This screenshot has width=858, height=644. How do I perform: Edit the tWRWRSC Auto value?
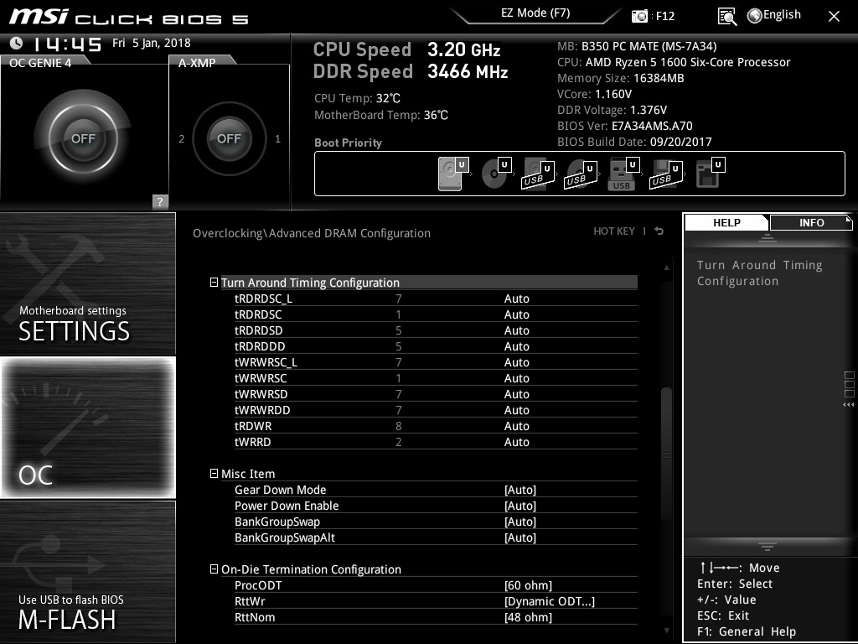coord(516,378)
